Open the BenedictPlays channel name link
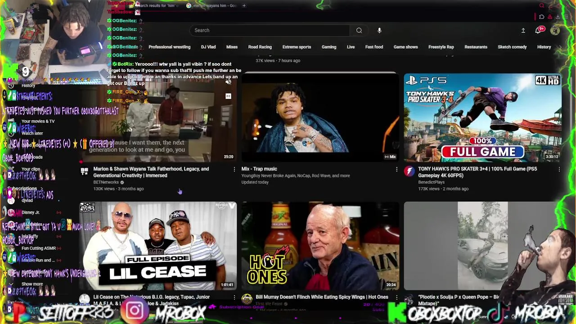The height and width of the screenshot is (324, 576). [431, 182]
